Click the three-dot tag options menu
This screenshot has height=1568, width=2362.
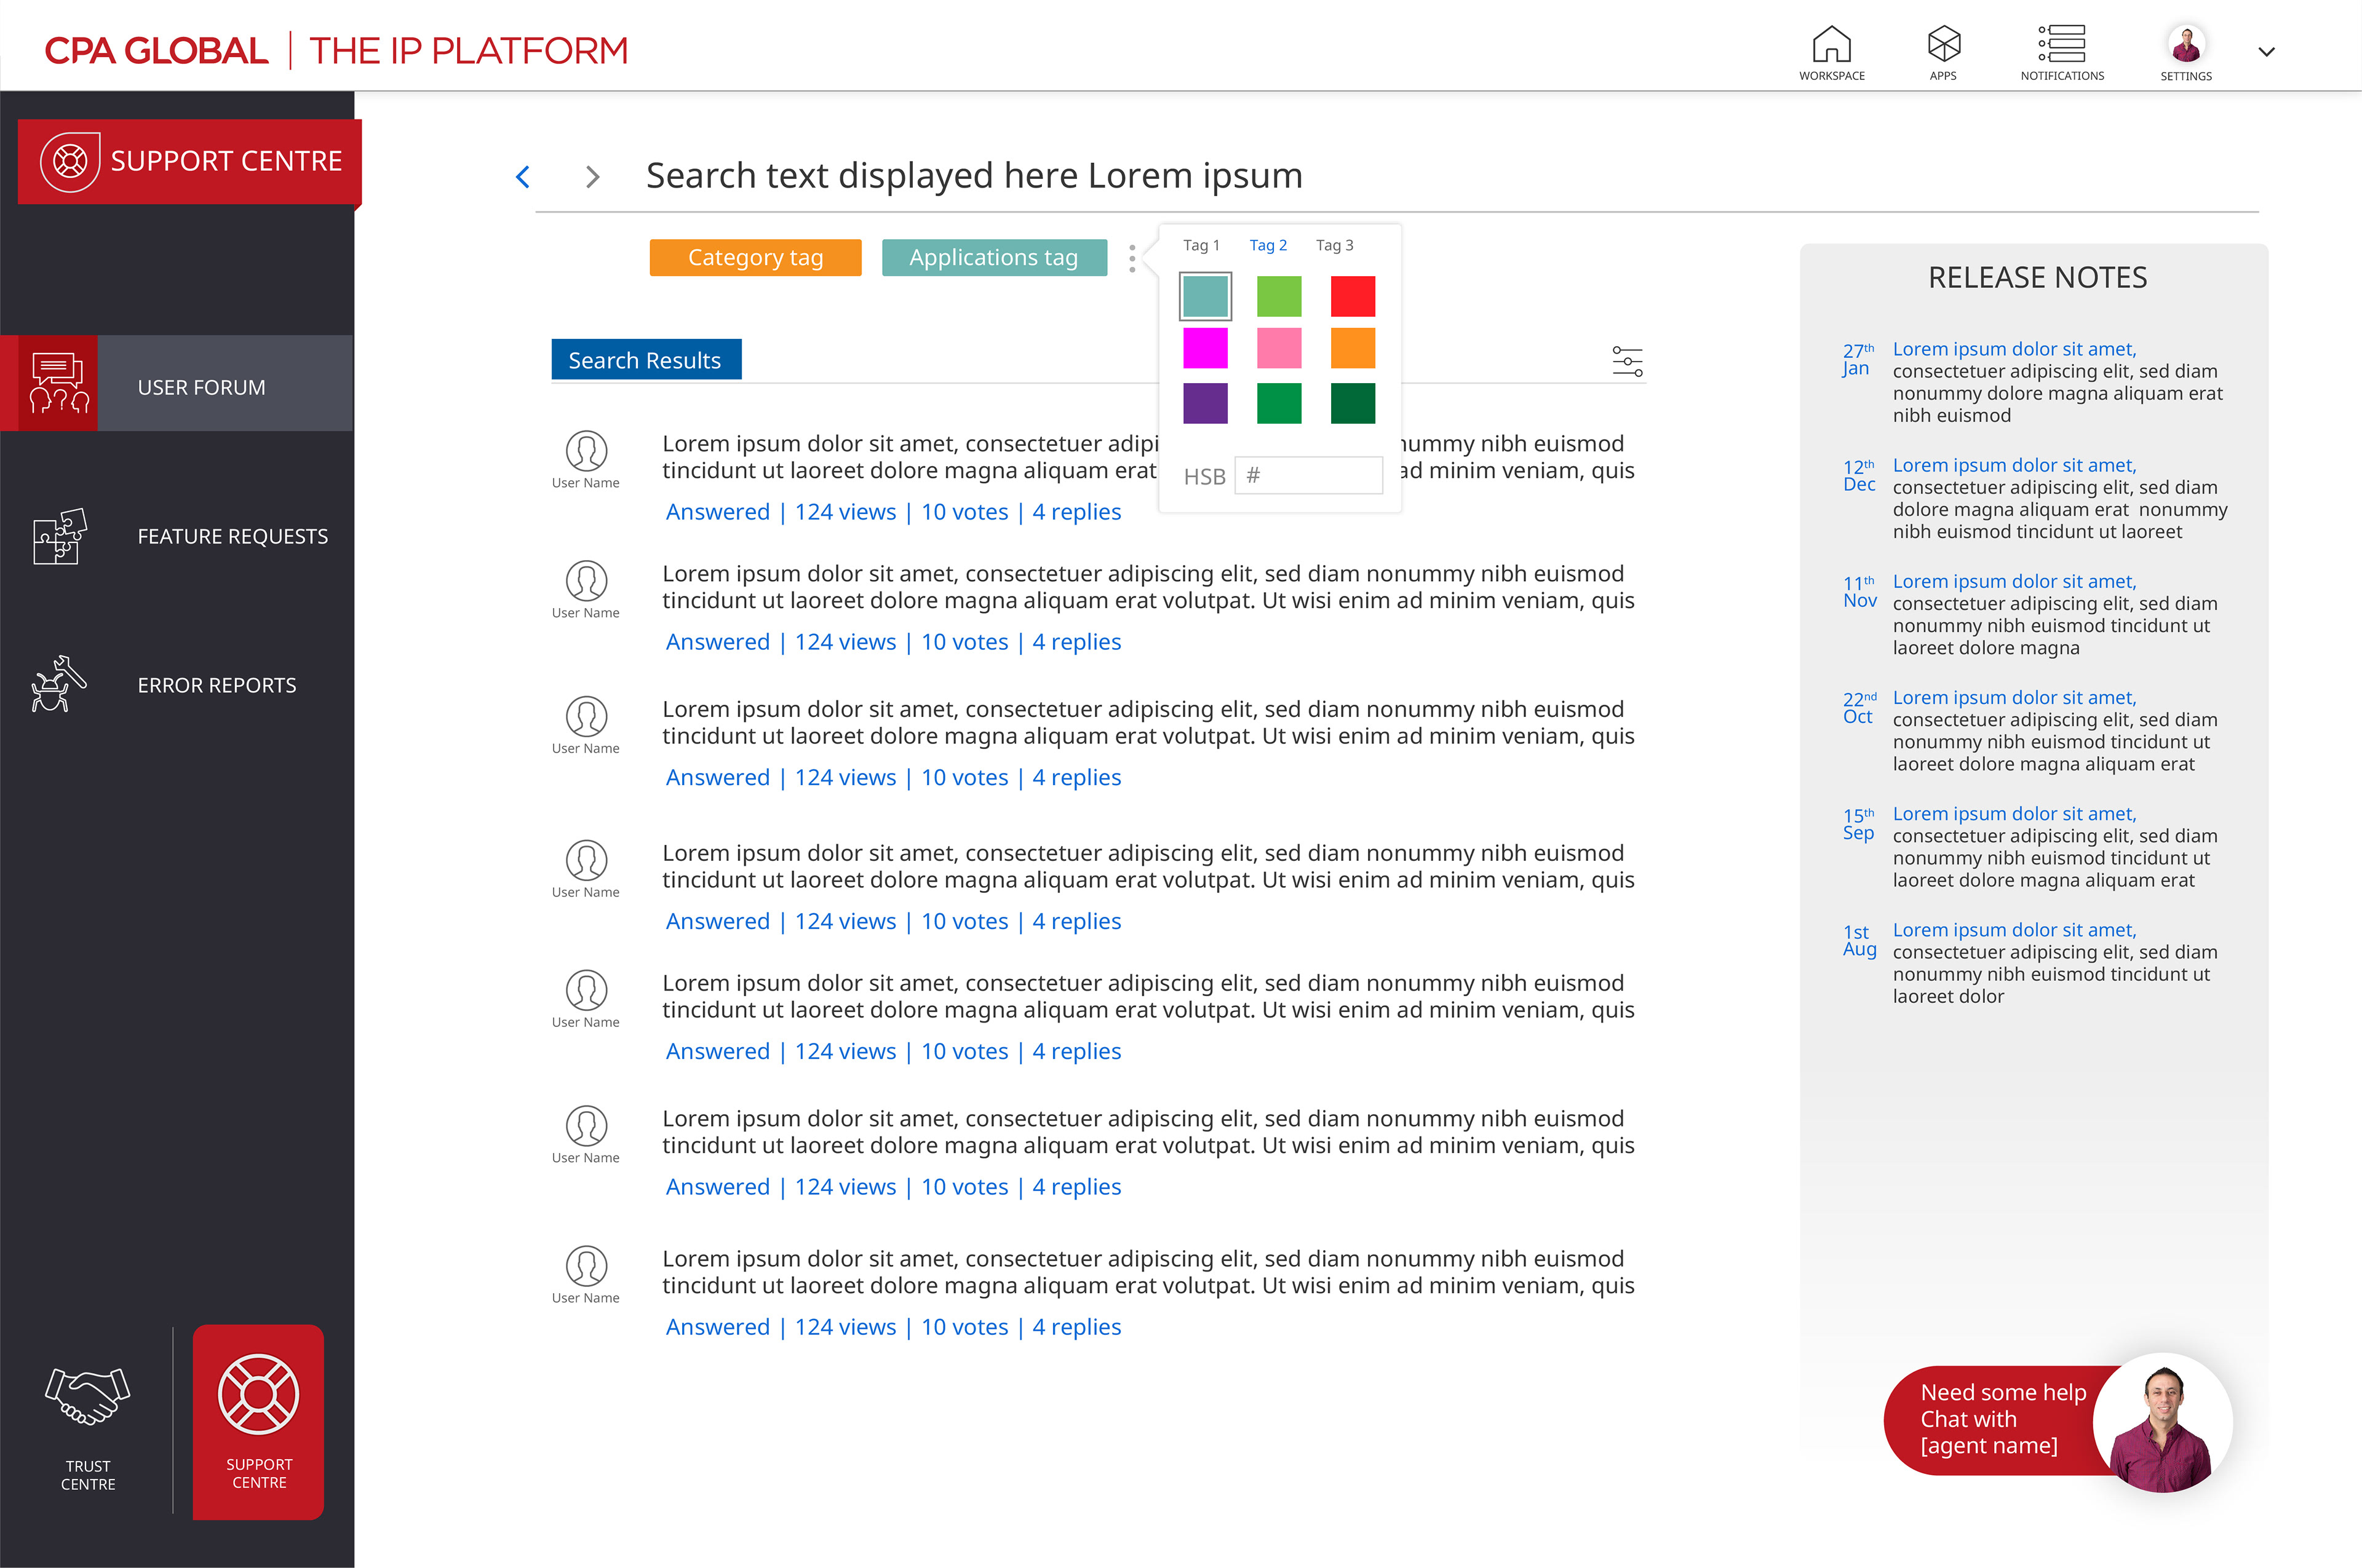click(1131, 258)
